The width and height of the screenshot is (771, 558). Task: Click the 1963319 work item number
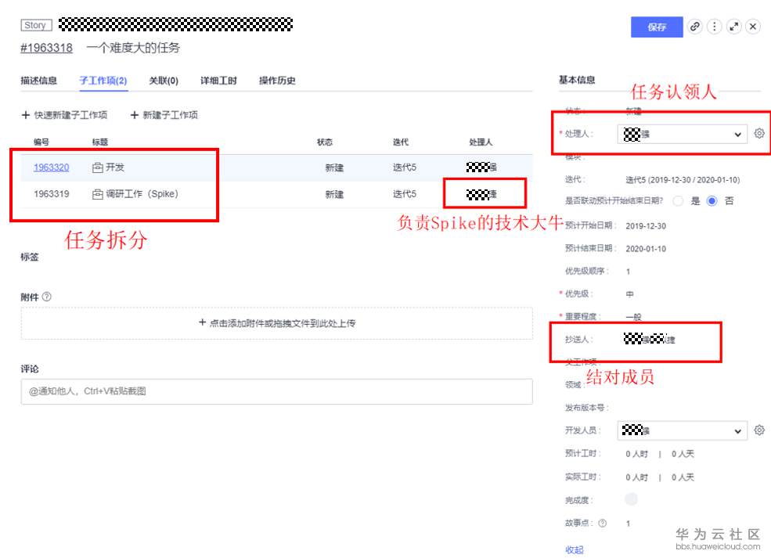tap(51, 194)
